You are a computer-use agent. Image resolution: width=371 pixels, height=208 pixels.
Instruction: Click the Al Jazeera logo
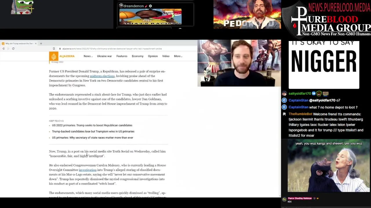point(62,56)
